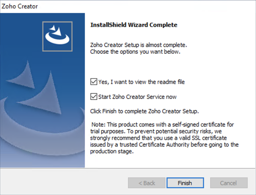Screen dimensions: 256x195
Task: Click the 'Click Finish to complete' instruction text
Action: tap(144, 111)
